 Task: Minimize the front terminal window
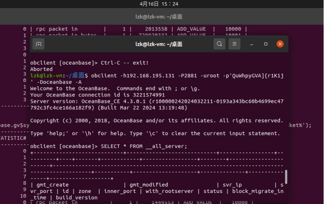point(251,44)
